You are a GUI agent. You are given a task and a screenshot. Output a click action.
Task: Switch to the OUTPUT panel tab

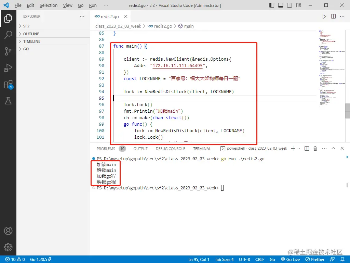[140, 149]
